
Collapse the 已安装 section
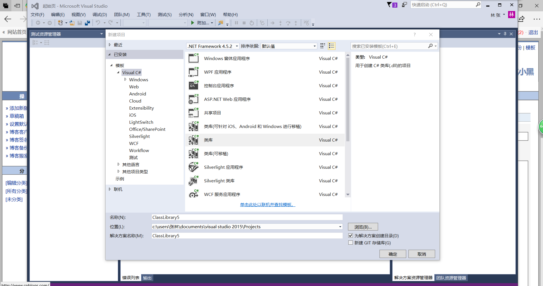pos(110,54)
